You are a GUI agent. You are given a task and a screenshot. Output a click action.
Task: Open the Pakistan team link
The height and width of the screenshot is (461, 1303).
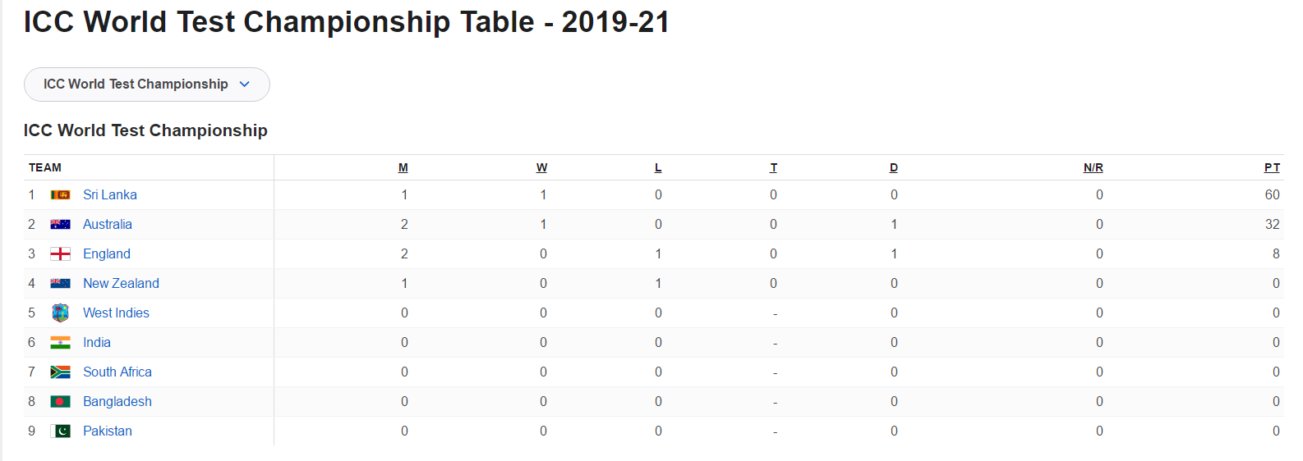(107, 431)
